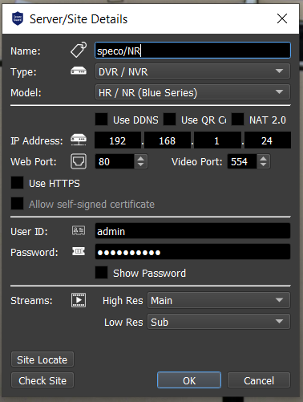The width and height of the screenshot is (303, 402).
Task: Click the fourth IP octet field 24
Action: tap(267, 140)
